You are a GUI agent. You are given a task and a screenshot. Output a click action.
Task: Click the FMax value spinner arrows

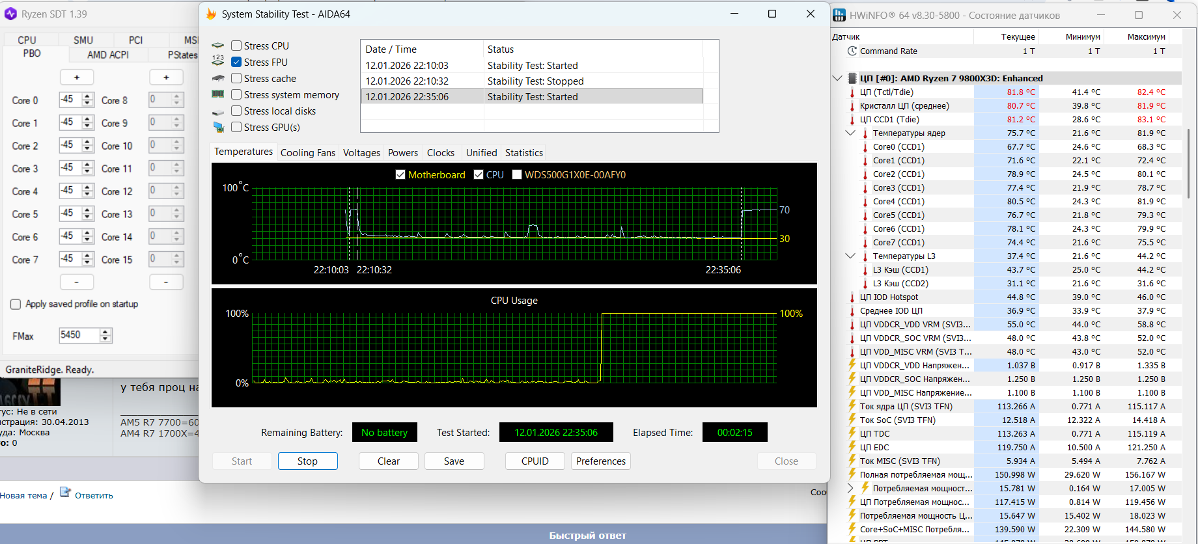105,336
